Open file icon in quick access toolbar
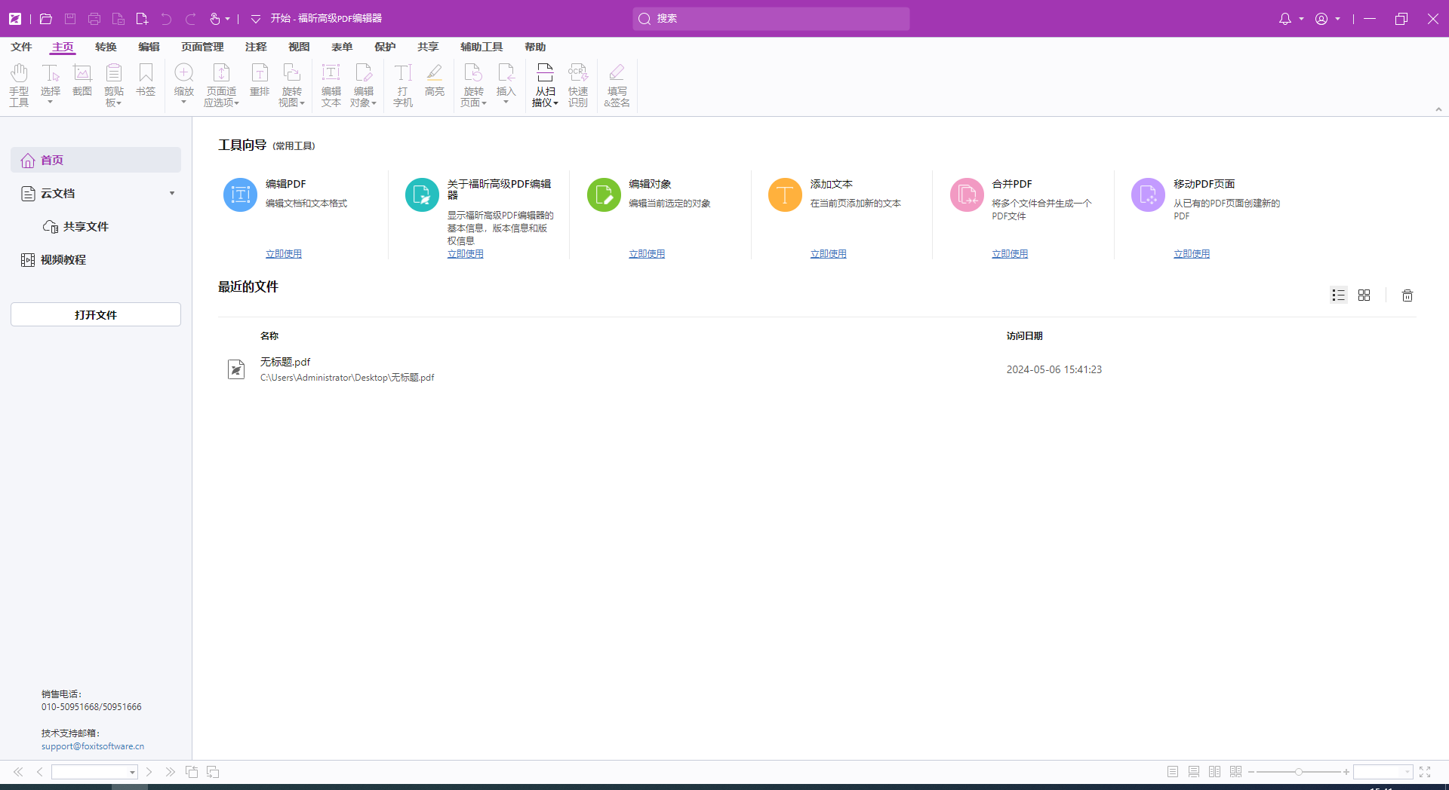Viewport: 1449px width, 790px height. [x=46, y=19]
